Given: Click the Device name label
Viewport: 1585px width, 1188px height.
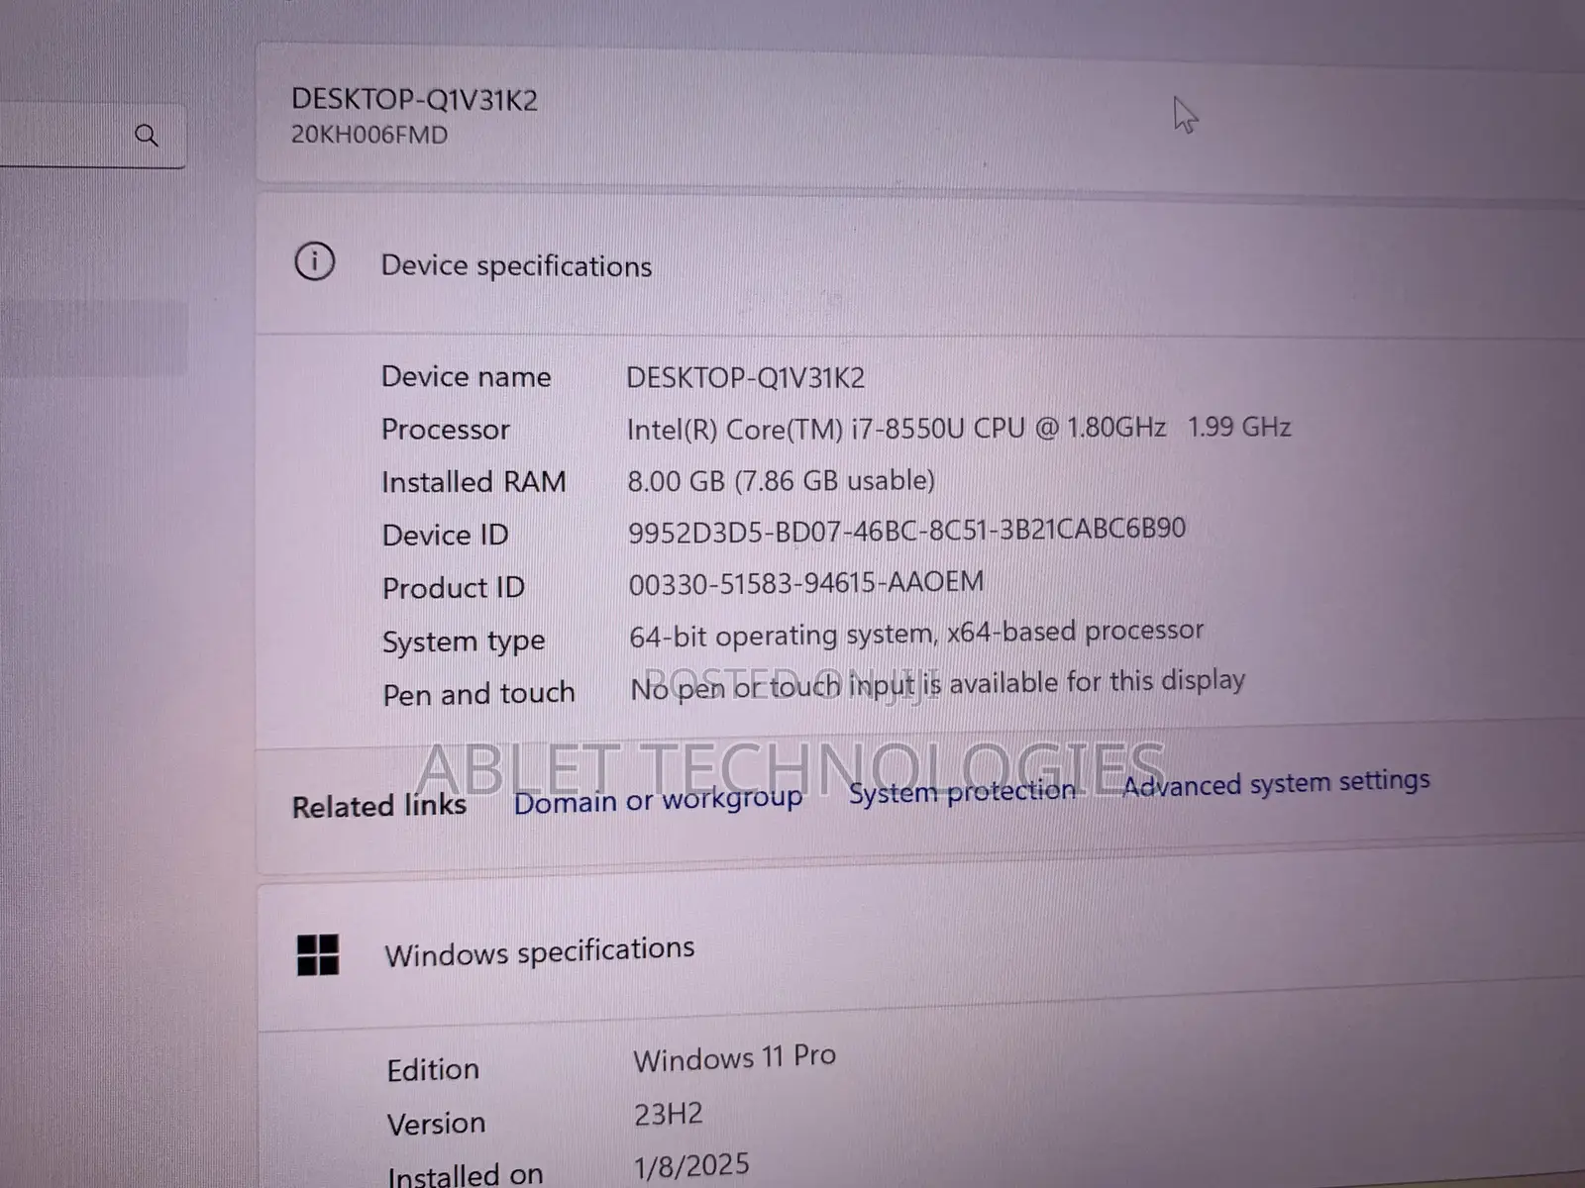Looking at the screenshot, I should [x=466, y=377].
